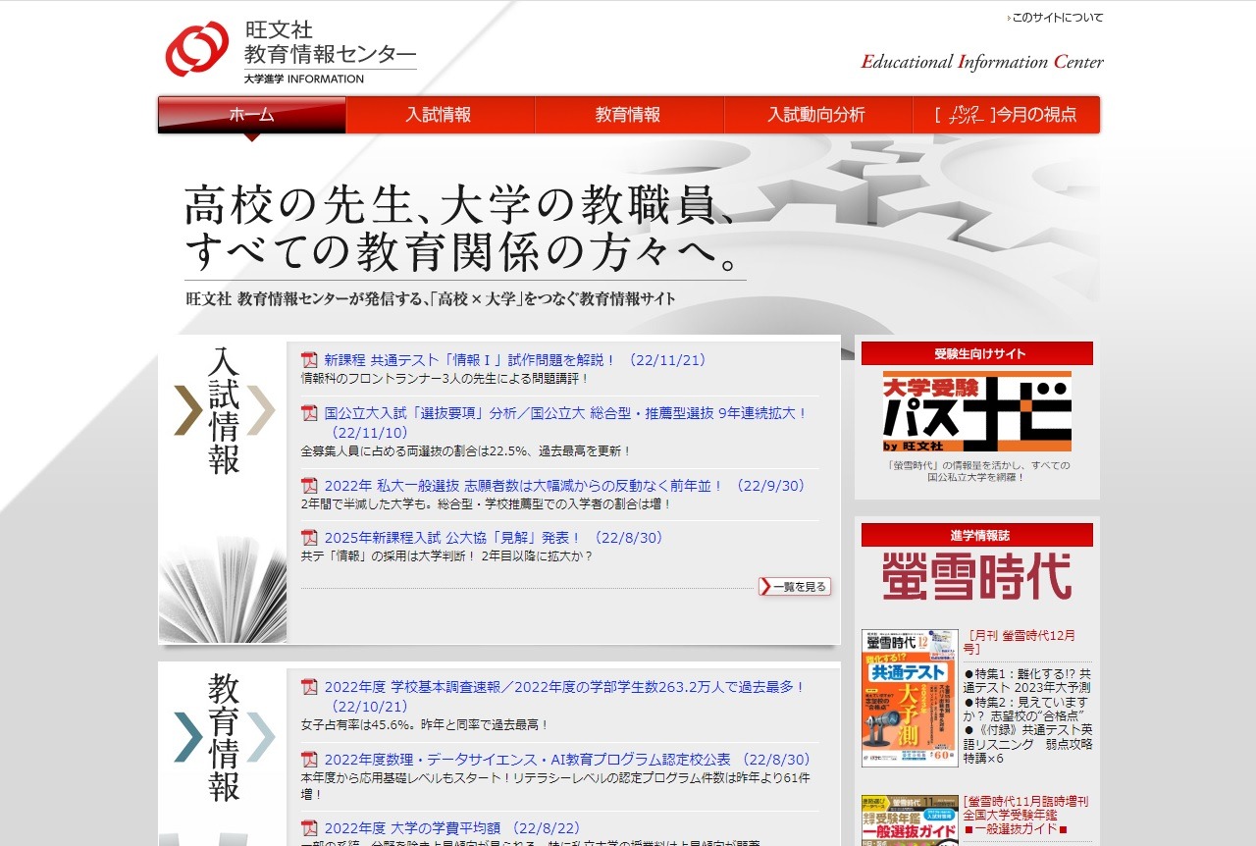The height and width of the screenshot is (846, 1256).
Task: Open 2025年新課程入試 公大協「見解」発表 link
Action: tap(495, 538)
